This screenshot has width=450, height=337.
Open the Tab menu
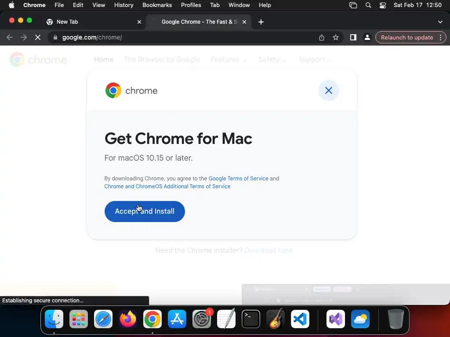(214, 5)
